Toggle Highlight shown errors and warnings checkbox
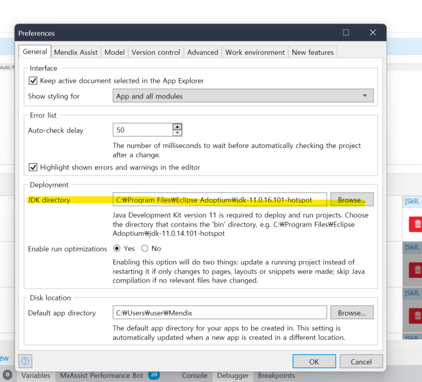This screenshot has height=382, width=422. pyautogui.click(x=33, y=167)
